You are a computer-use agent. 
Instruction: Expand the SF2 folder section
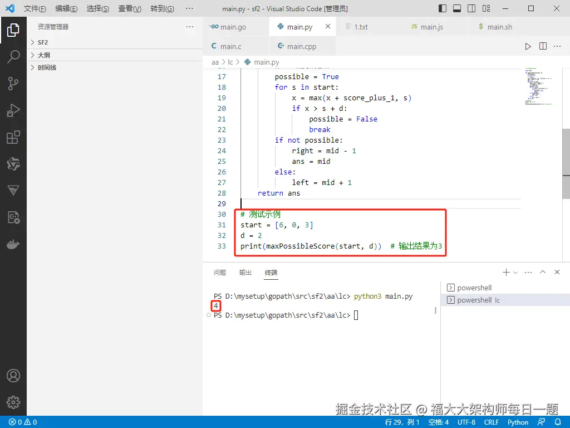(x=115, y=42)
